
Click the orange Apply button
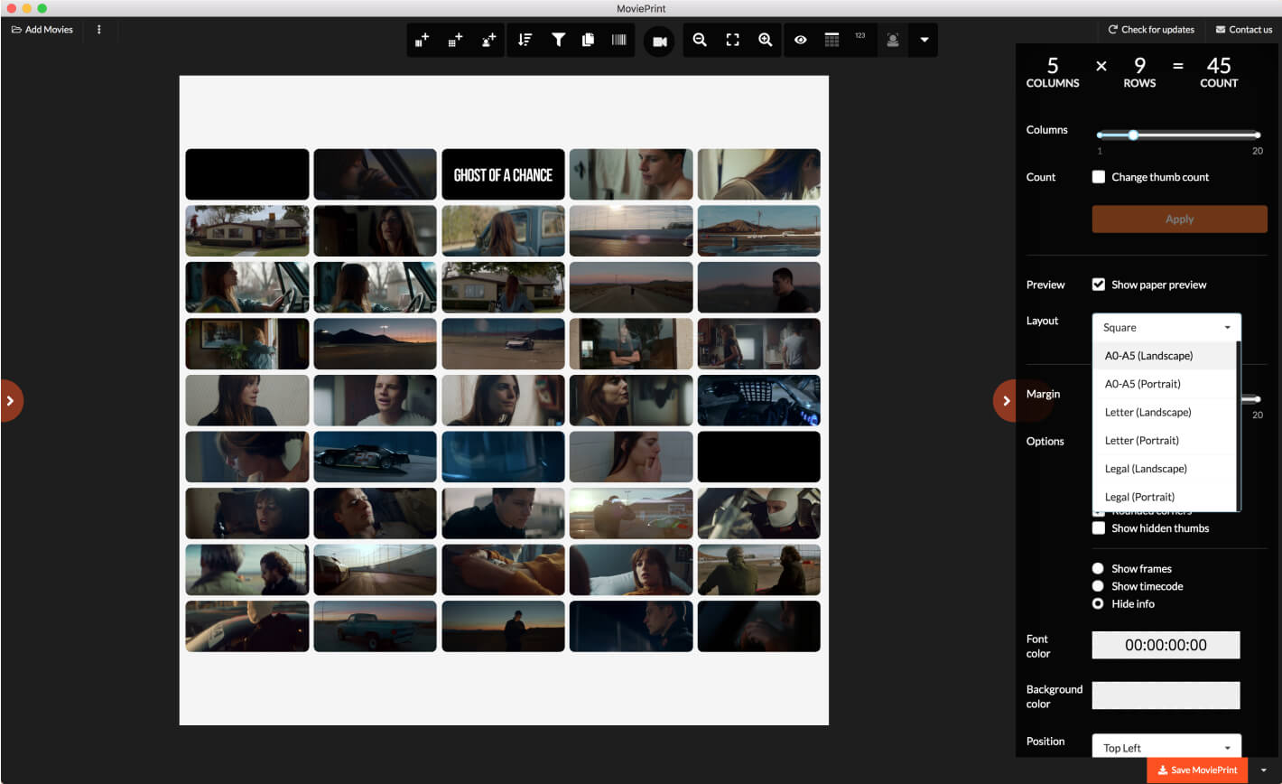click(1179, 219)
